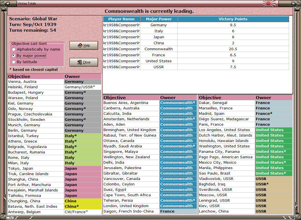The width and height of the screenshot is (301, 220).
Task: Click the Major Power column header
Action: [159, 19]
